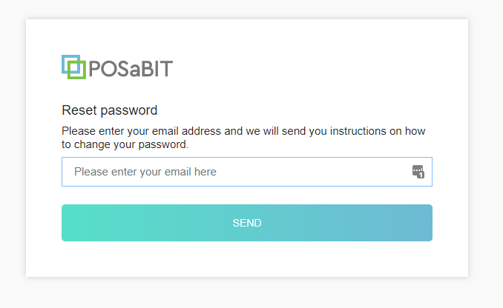Click the 'Reset password' heading
This screenshot has width=503, height=308.
(x=109, y=110)
